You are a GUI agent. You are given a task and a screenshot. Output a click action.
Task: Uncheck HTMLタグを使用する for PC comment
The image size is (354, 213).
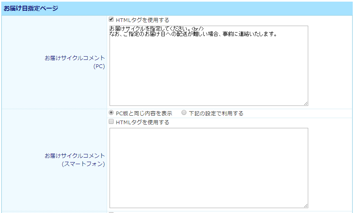[x=111, y=19]
